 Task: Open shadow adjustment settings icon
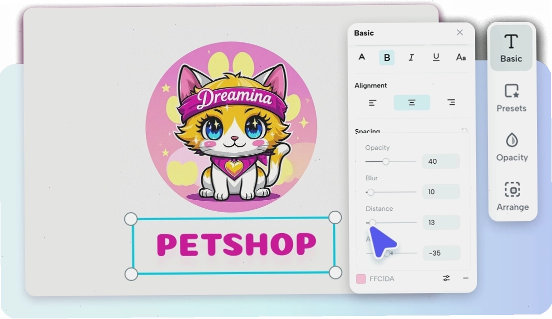point(446,278)
